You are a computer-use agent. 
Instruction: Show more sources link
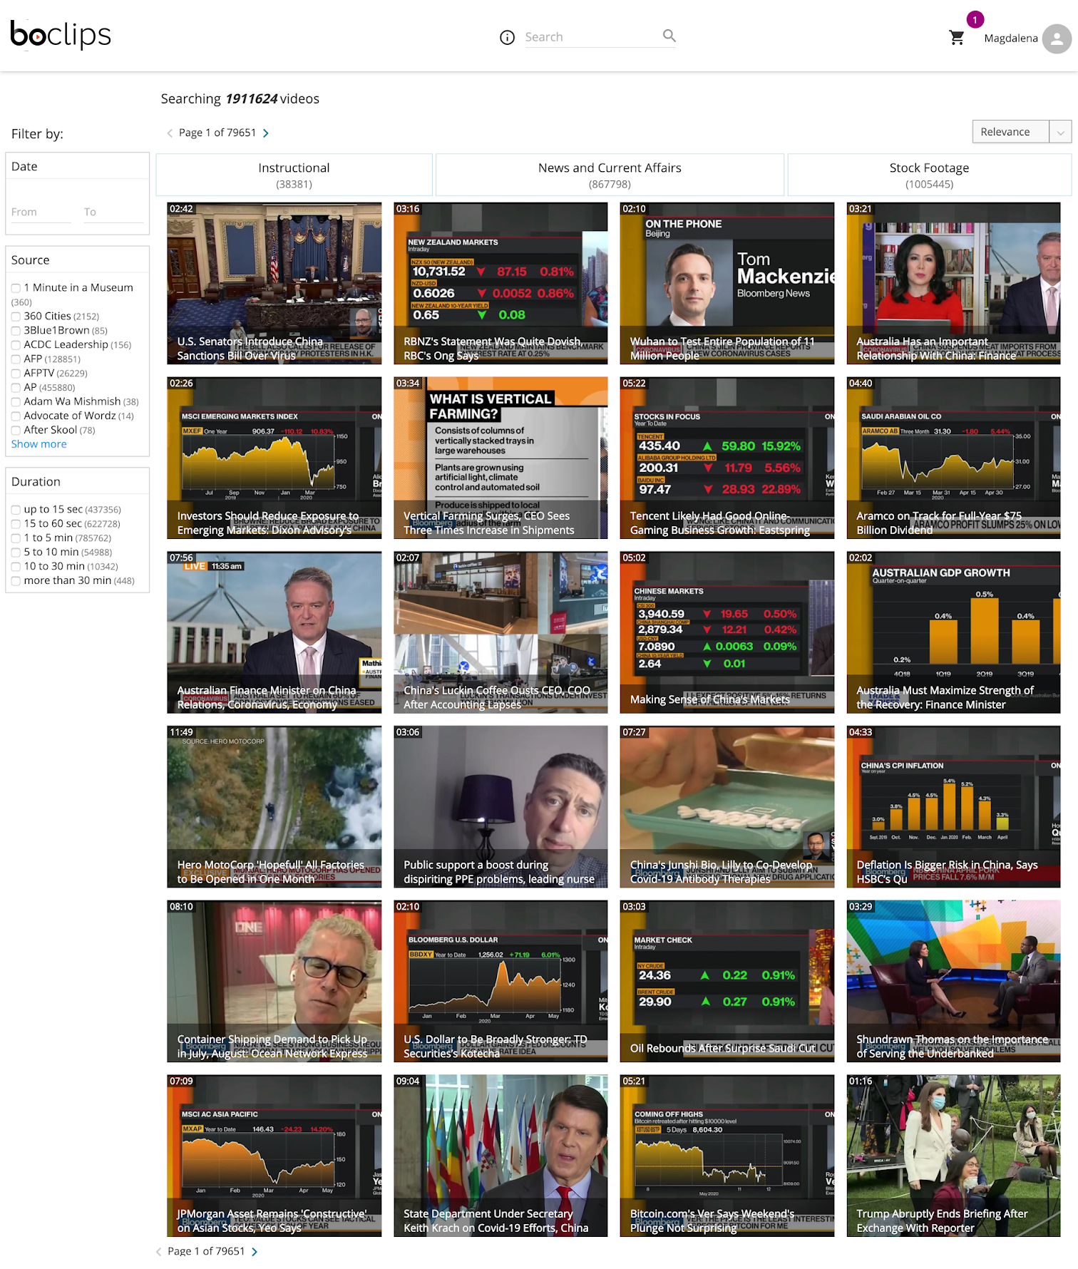(38, 444)
